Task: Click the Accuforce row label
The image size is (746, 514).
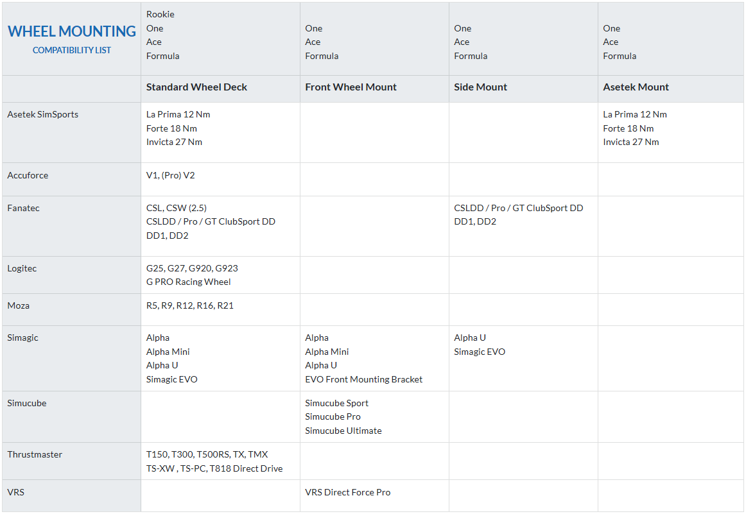Action: [28, 175]
